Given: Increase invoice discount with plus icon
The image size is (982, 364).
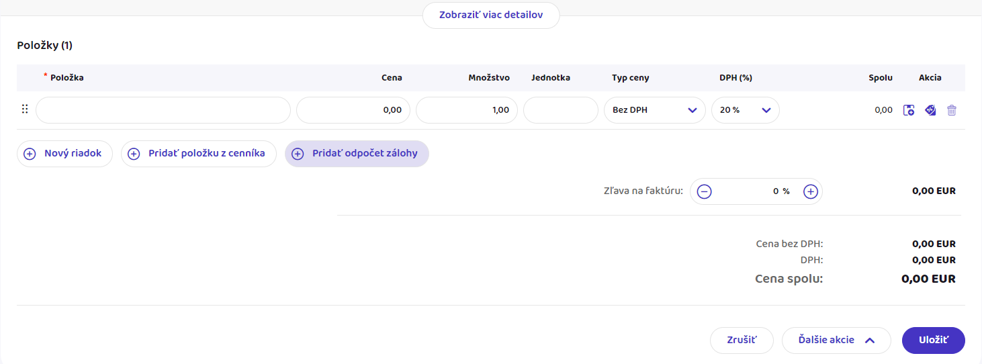Looking at the screenshot, I should tap(811, 191).
